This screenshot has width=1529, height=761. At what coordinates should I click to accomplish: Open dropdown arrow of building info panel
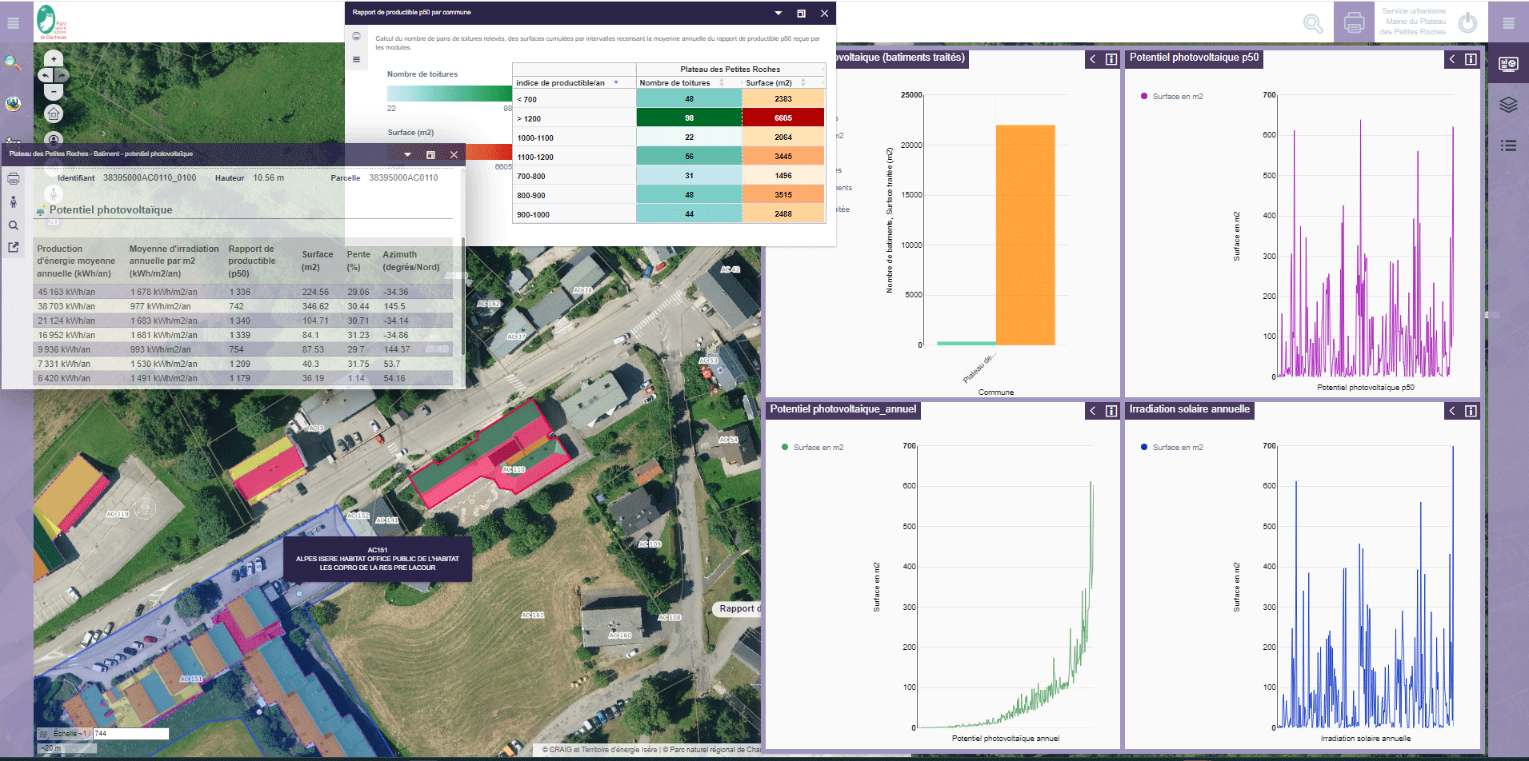(408, 154)
